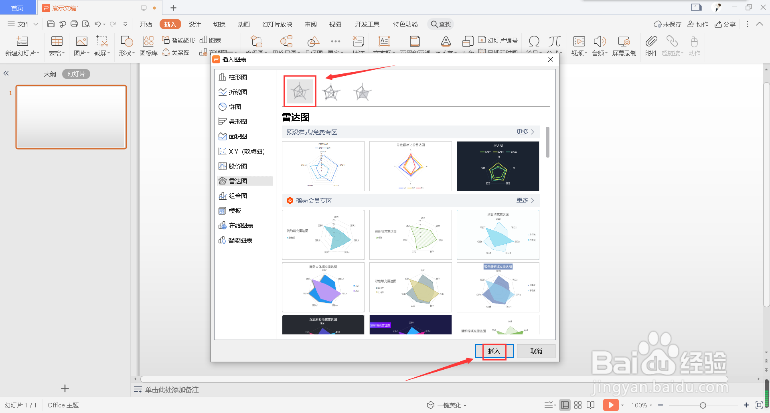
Task: Click the screenshot tool icon
Action: (x=102, y=41)
